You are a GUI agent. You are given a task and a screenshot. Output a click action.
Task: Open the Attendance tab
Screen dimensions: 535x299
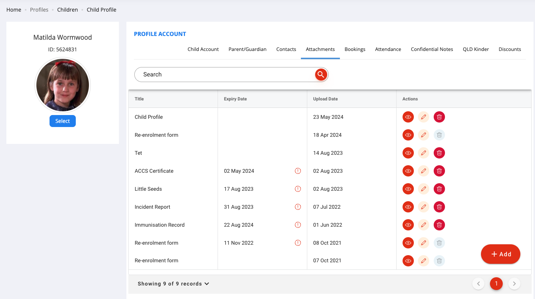click(x=388, y=49)
